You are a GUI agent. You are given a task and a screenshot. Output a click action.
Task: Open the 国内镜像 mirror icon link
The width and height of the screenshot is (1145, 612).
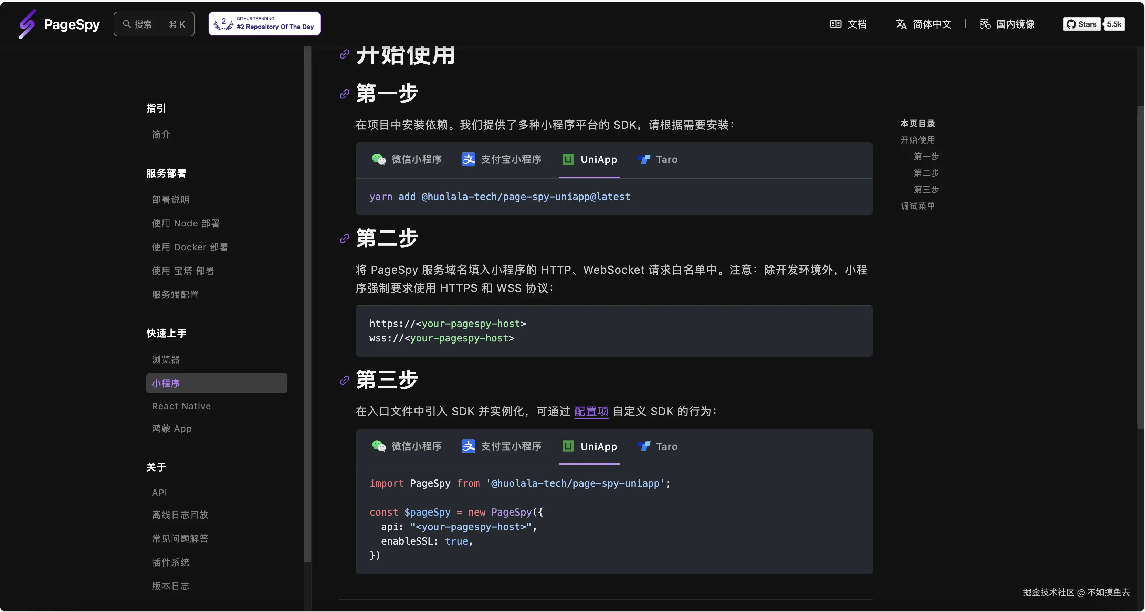click(x=985, y=24)
